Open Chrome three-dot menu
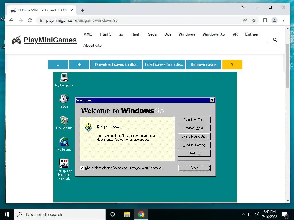294x220 pixels. pyautogui.click(x=284, y=20)
